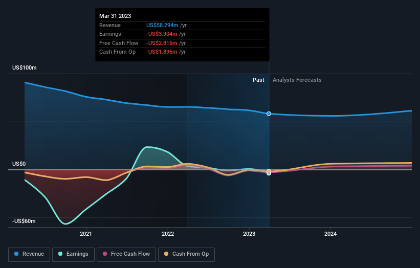Click the Cash From Op label in tooltip

tap(117, 52)
